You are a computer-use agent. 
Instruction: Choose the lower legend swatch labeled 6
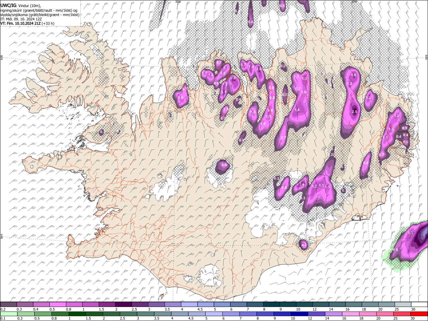pyautogui.click(x=231, y=314)
